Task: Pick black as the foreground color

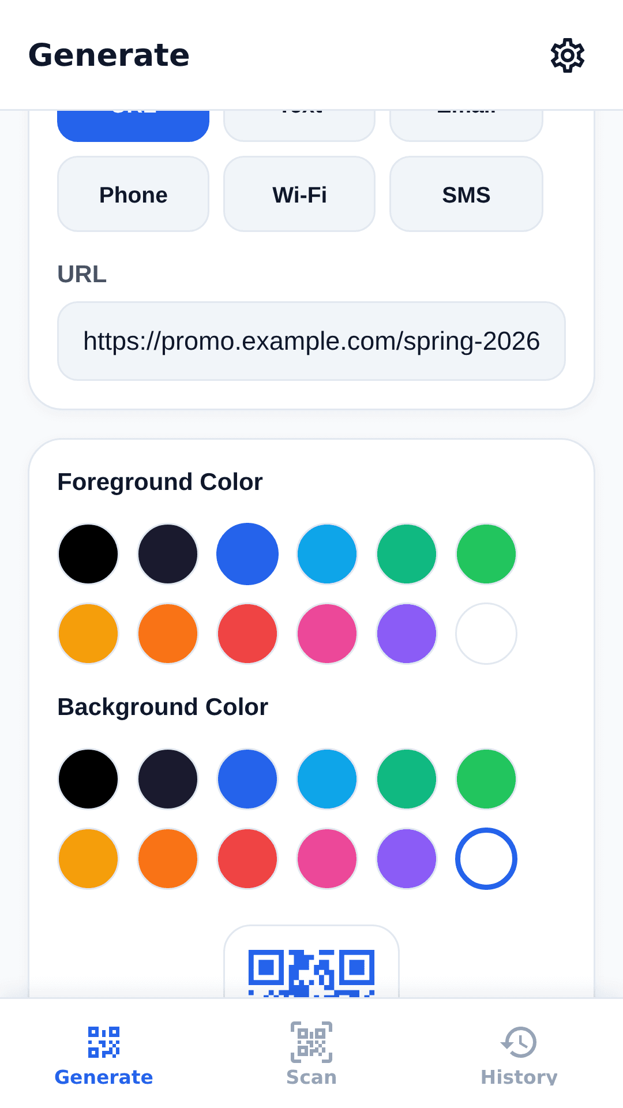Action: tap(88, 554)
